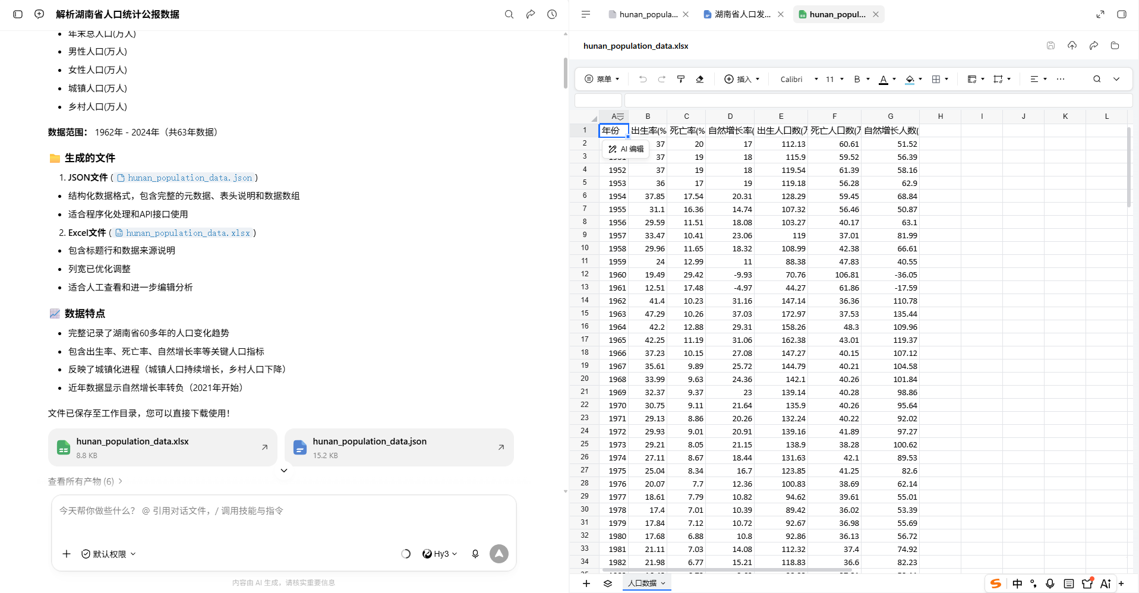The width and height of the screenshot is (1139, 593).
Task: Apply bold formatting to the cell
Action: (x=857, y=79)
